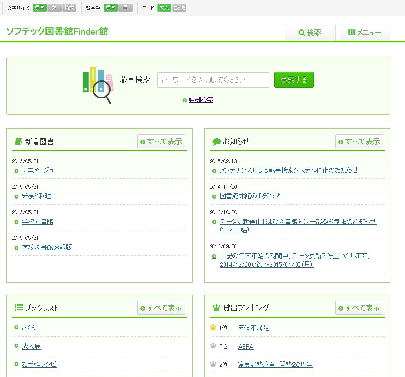The height and width of the screenshot is (377, 405).
Task: Click the arrow icon beside 詳細検索
Action: pyautogui.click(x=185, y=100)
